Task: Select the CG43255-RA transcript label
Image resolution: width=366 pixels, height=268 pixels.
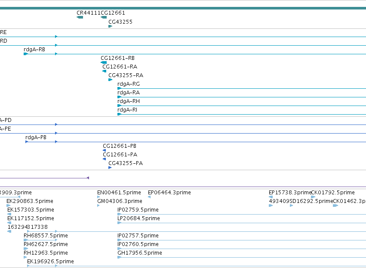Action: pos(126,75)
